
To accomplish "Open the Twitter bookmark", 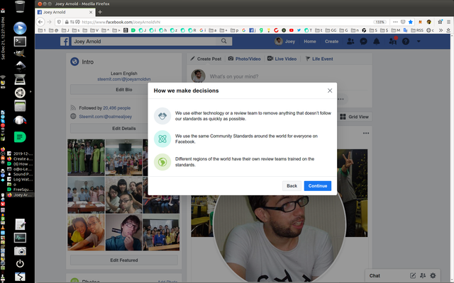I will (x=299, y=30).
